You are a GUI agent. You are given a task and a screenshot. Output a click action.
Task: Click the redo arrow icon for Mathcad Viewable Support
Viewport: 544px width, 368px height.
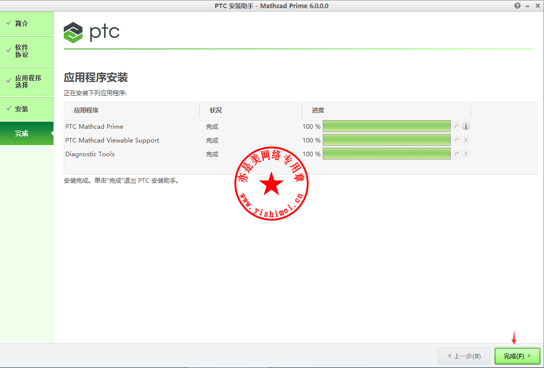pos(457,140)
